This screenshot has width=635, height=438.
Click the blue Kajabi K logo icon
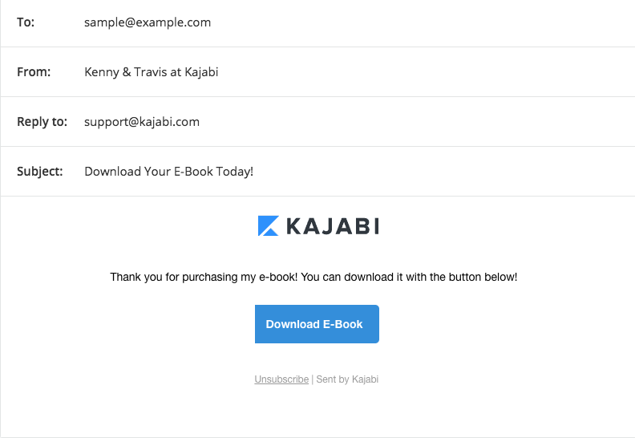click(268, 225)
